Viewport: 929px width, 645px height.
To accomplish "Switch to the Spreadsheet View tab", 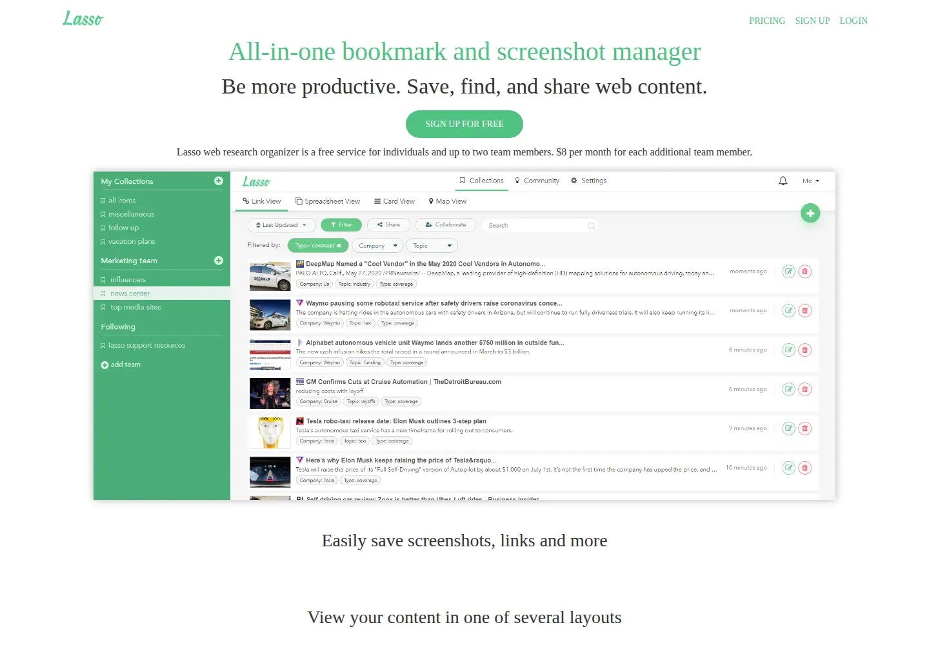I will coord(328,201).
